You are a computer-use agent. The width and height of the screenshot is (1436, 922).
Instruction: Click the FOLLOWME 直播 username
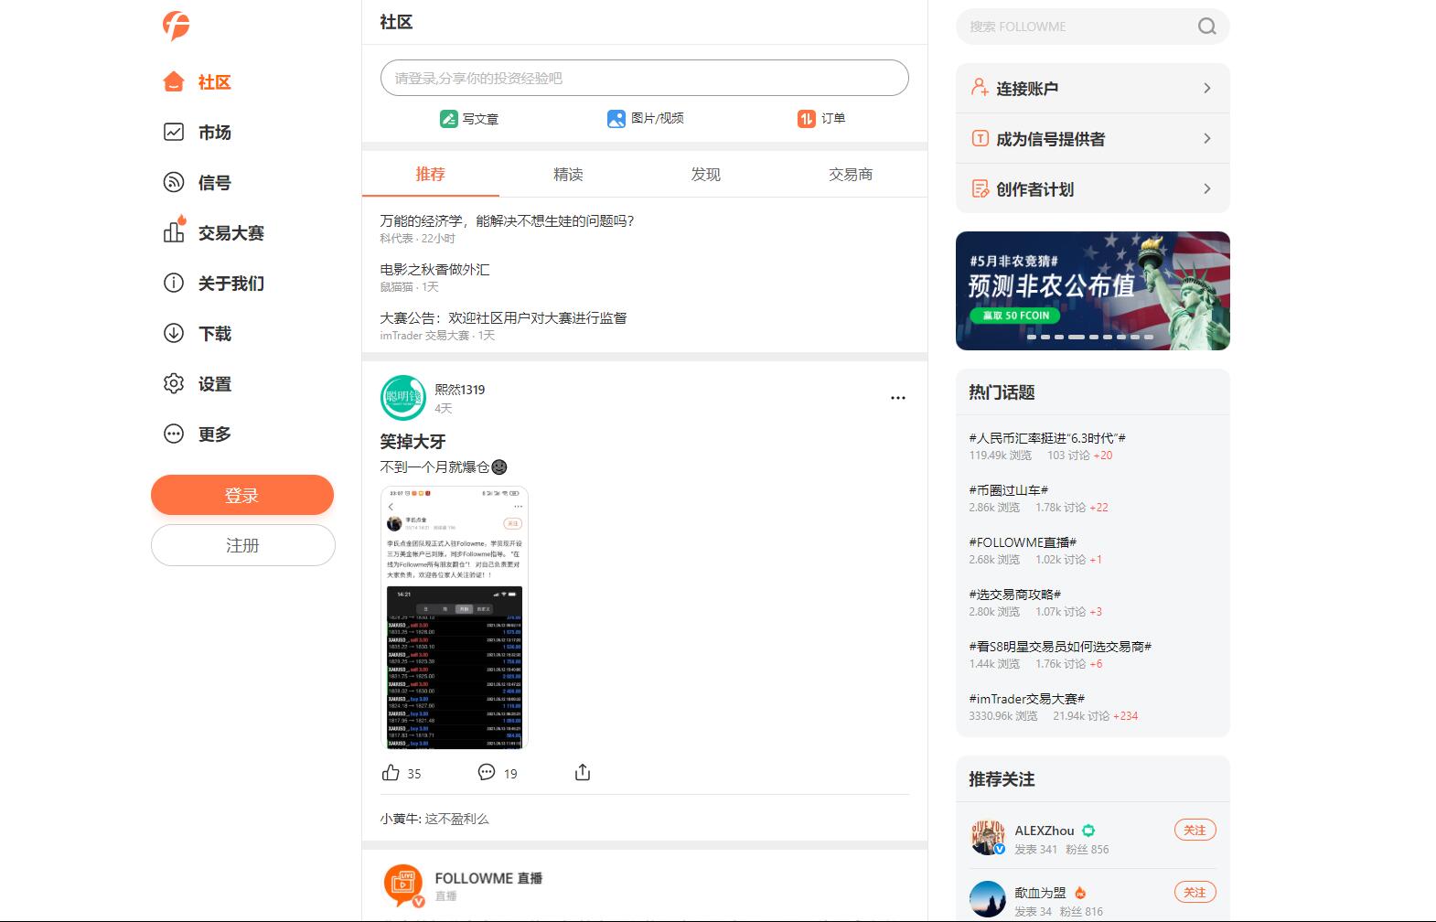point(488,878)
